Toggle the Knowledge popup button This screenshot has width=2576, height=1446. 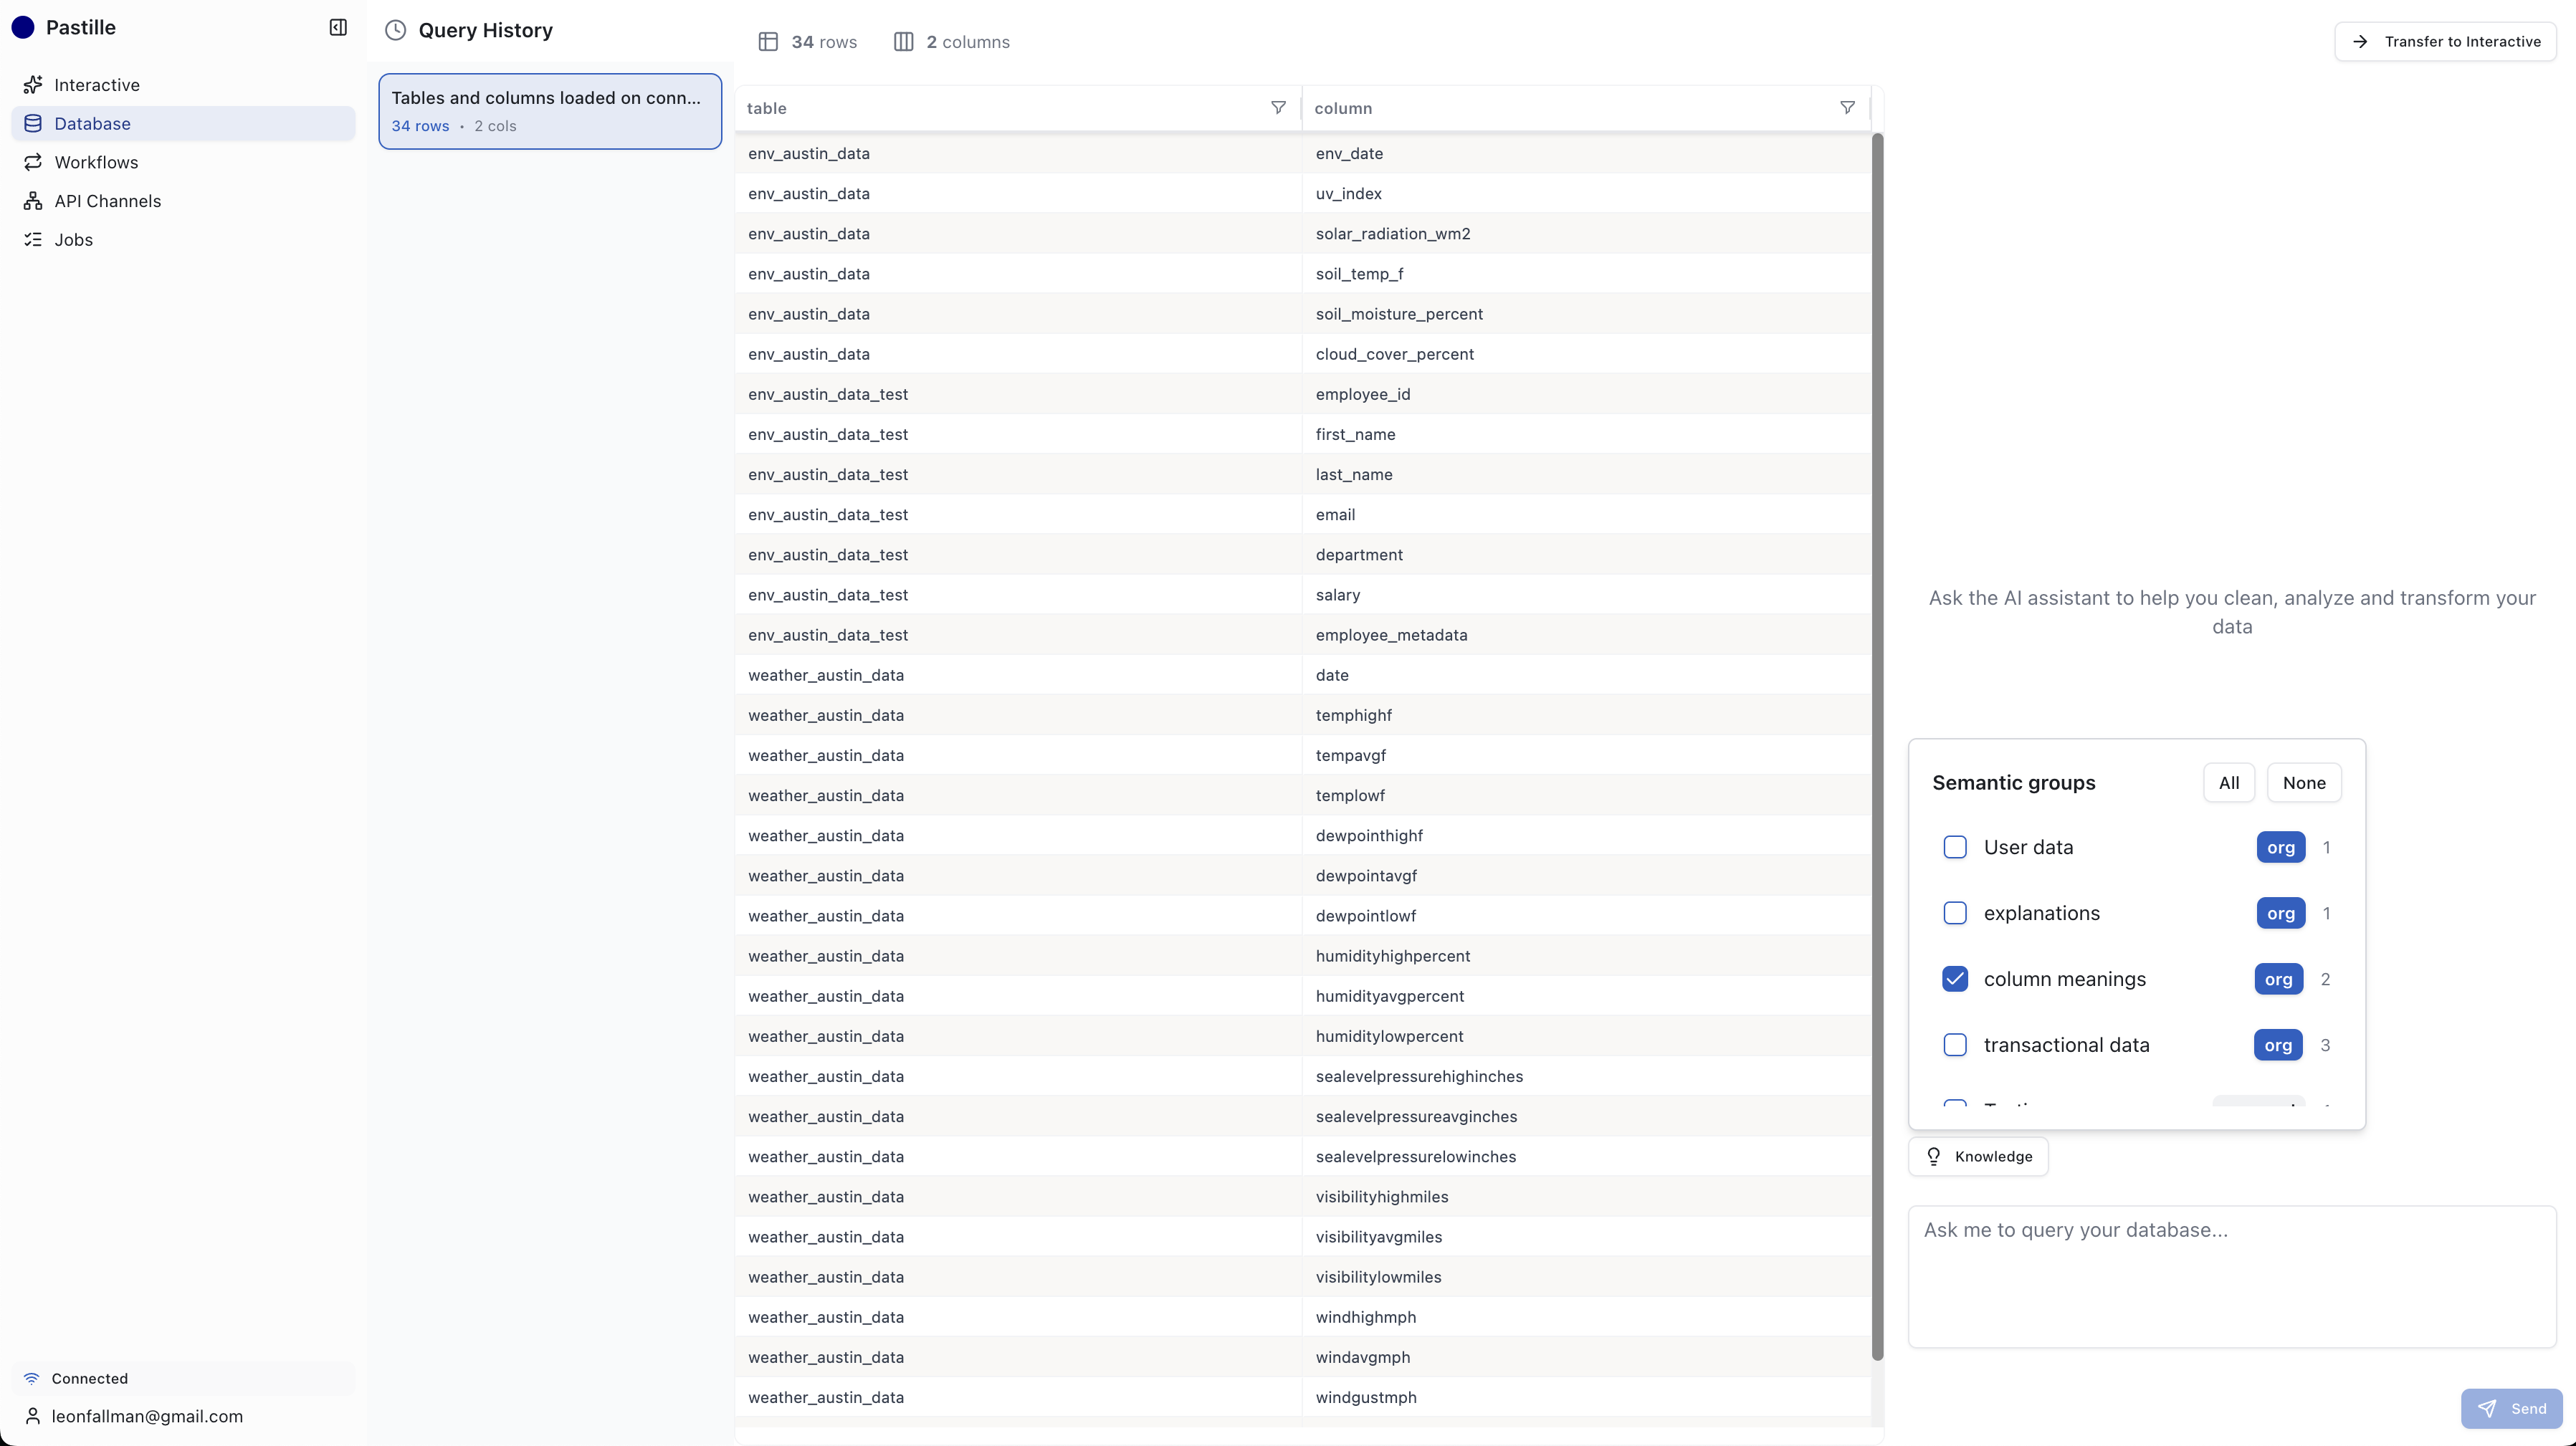pyautogui.click(x=1978, y=1156)
